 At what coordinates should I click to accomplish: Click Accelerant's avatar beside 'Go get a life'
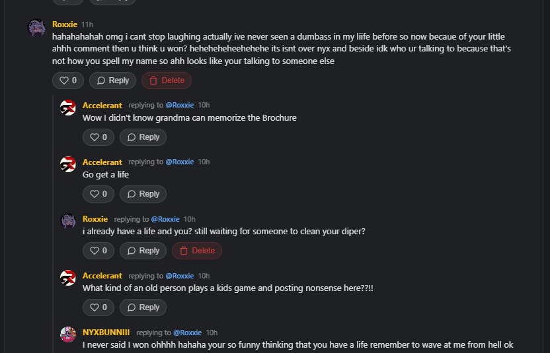(x=68, y=164)
